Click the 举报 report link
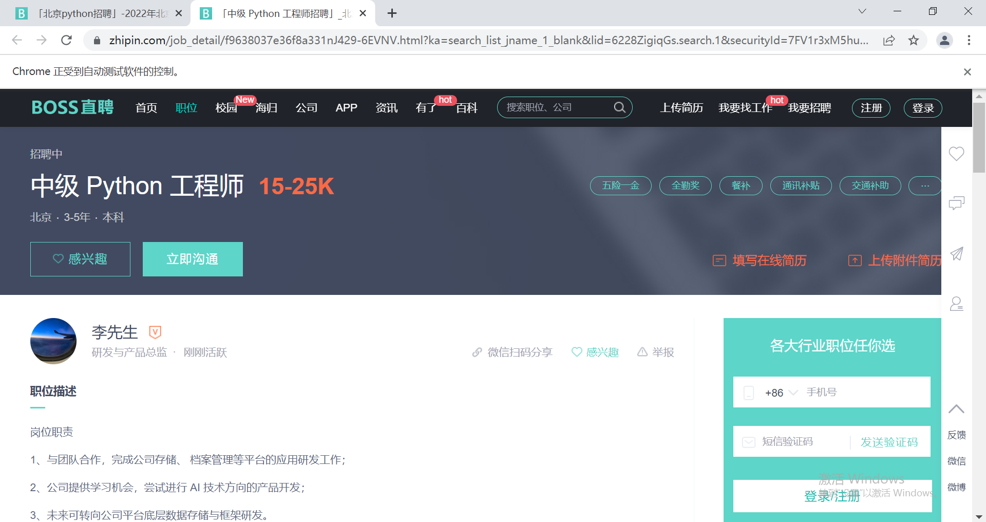 click(655, 352)
